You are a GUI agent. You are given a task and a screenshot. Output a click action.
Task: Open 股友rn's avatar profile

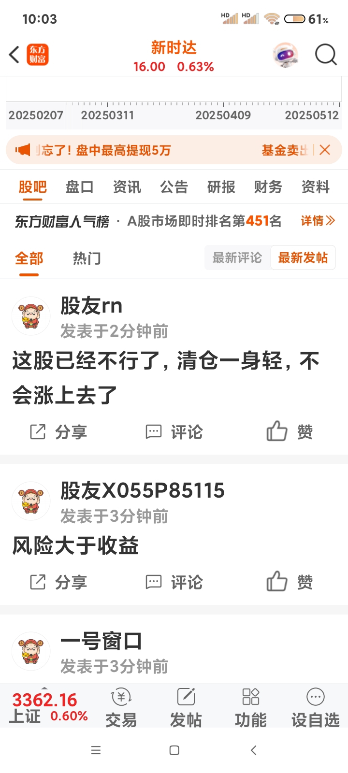(x=31, y=316)
